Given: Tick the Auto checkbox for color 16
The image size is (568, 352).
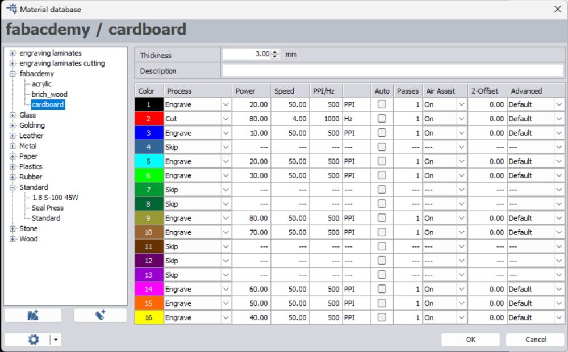Looking at the screenshot, I should pos(382,317).
